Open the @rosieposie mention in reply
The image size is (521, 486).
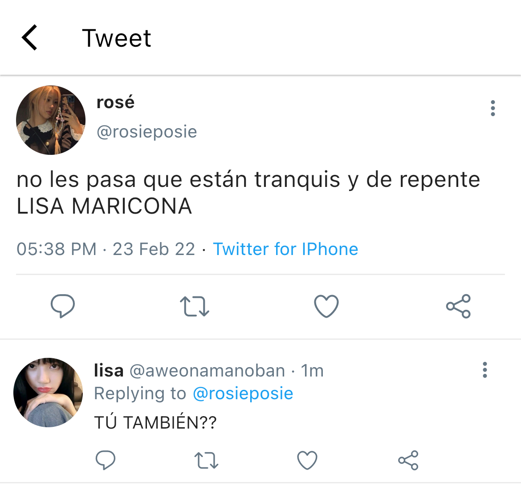pos(243,393)
